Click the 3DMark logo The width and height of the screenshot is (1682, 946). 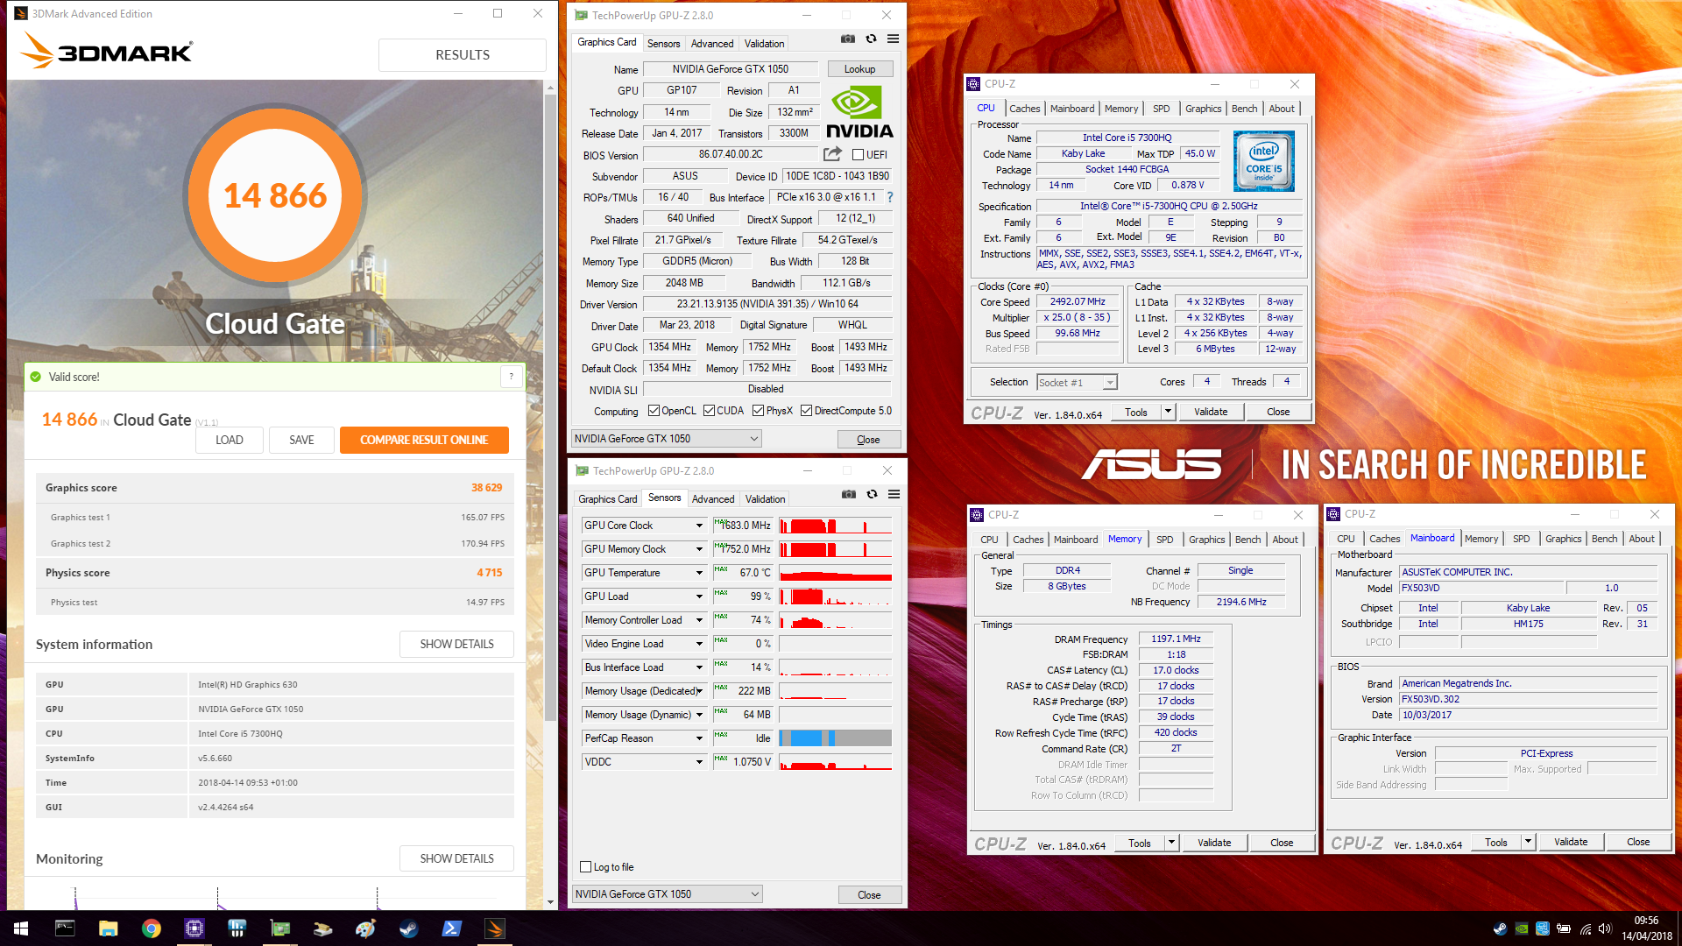point(106,51)
